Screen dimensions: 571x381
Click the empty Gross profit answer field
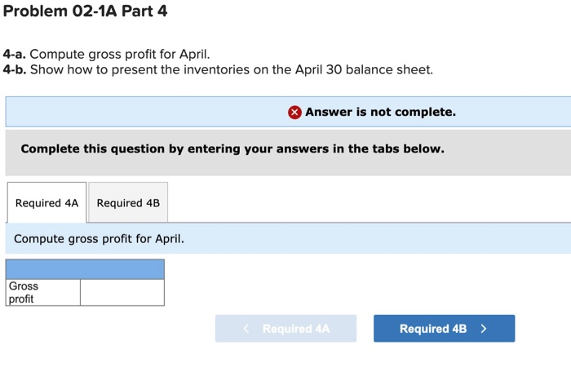pos(122,293)
